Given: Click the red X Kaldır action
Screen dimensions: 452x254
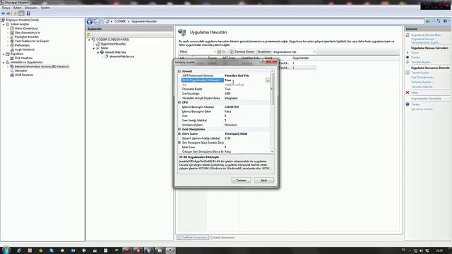Looking at the screenshot, I should (408, 92).
